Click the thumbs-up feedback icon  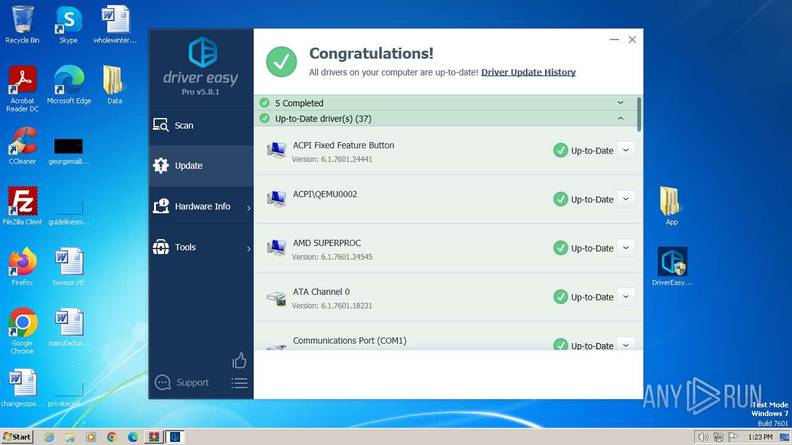239,360
